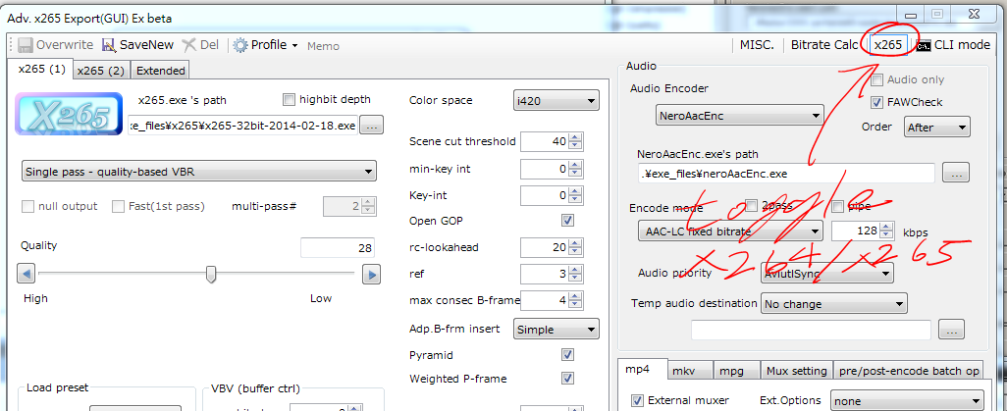Viewport: 1007px width, 411px height.
Task: Browse for NeroAacEnc.exe path
Action: point(956,173)
